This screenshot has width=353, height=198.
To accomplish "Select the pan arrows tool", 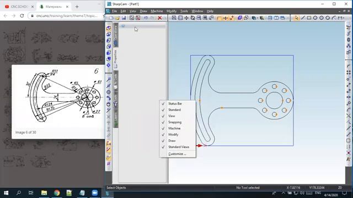I will point(186,18).
